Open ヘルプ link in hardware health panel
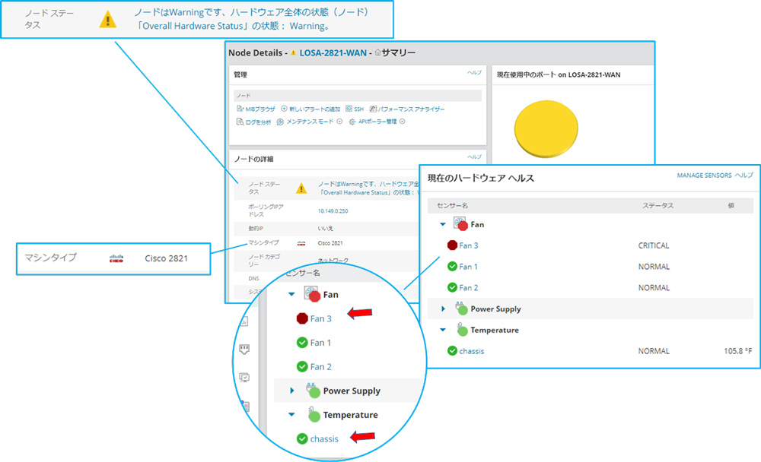This screenshot has height=462, width=761. click(x=743, y=175)
